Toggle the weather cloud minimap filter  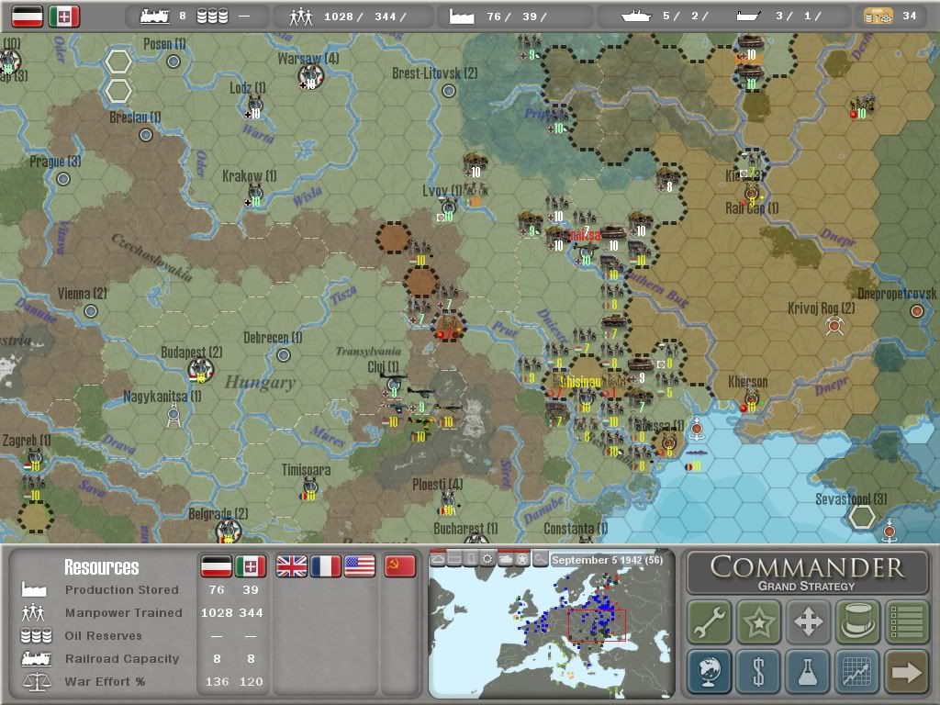(x=438, y=559)
